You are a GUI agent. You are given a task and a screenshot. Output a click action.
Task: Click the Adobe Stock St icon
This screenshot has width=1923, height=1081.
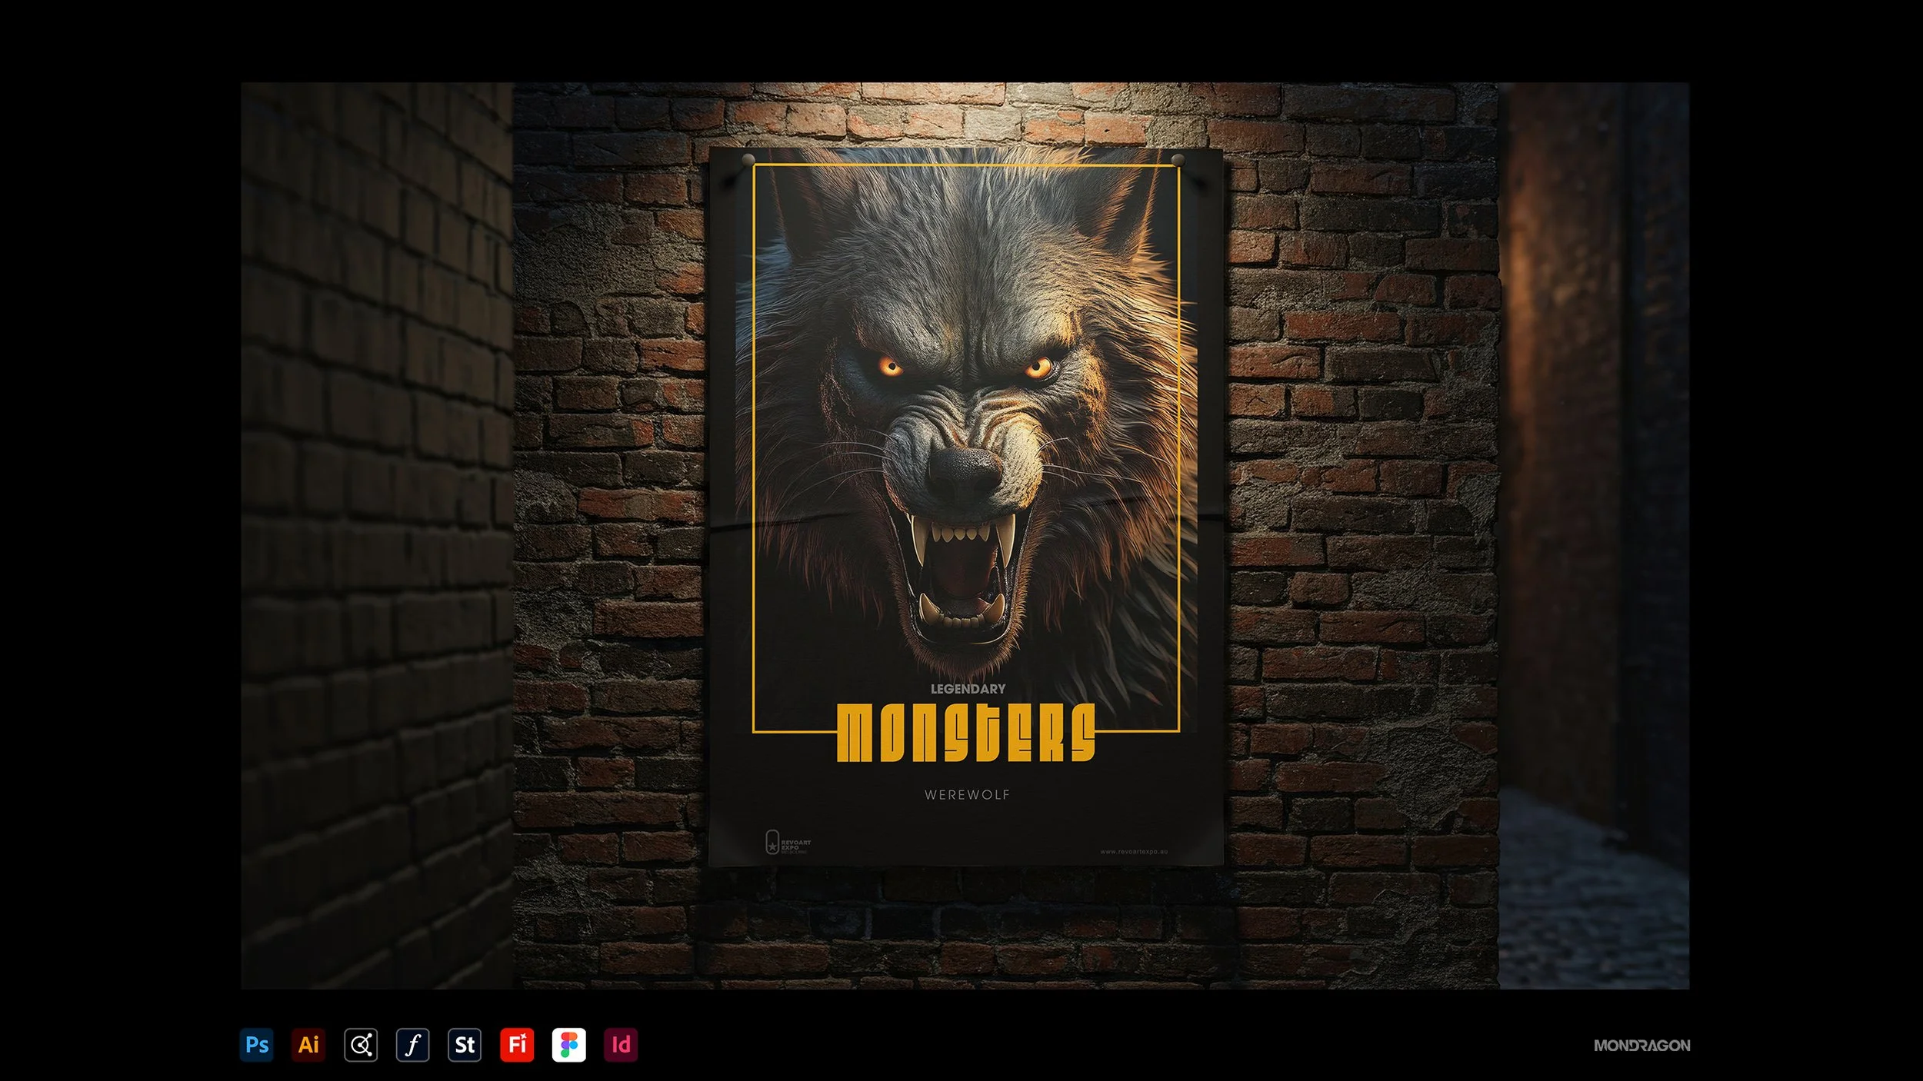point(465,1045)
